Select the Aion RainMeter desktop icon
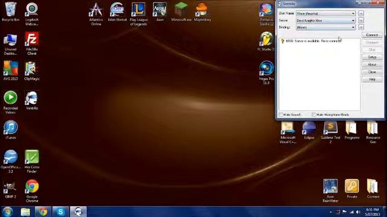Screen dimensions: 387x217 [330, 191]
